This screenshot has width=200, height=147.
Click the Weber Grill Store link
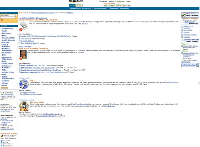tap(109, 106)
